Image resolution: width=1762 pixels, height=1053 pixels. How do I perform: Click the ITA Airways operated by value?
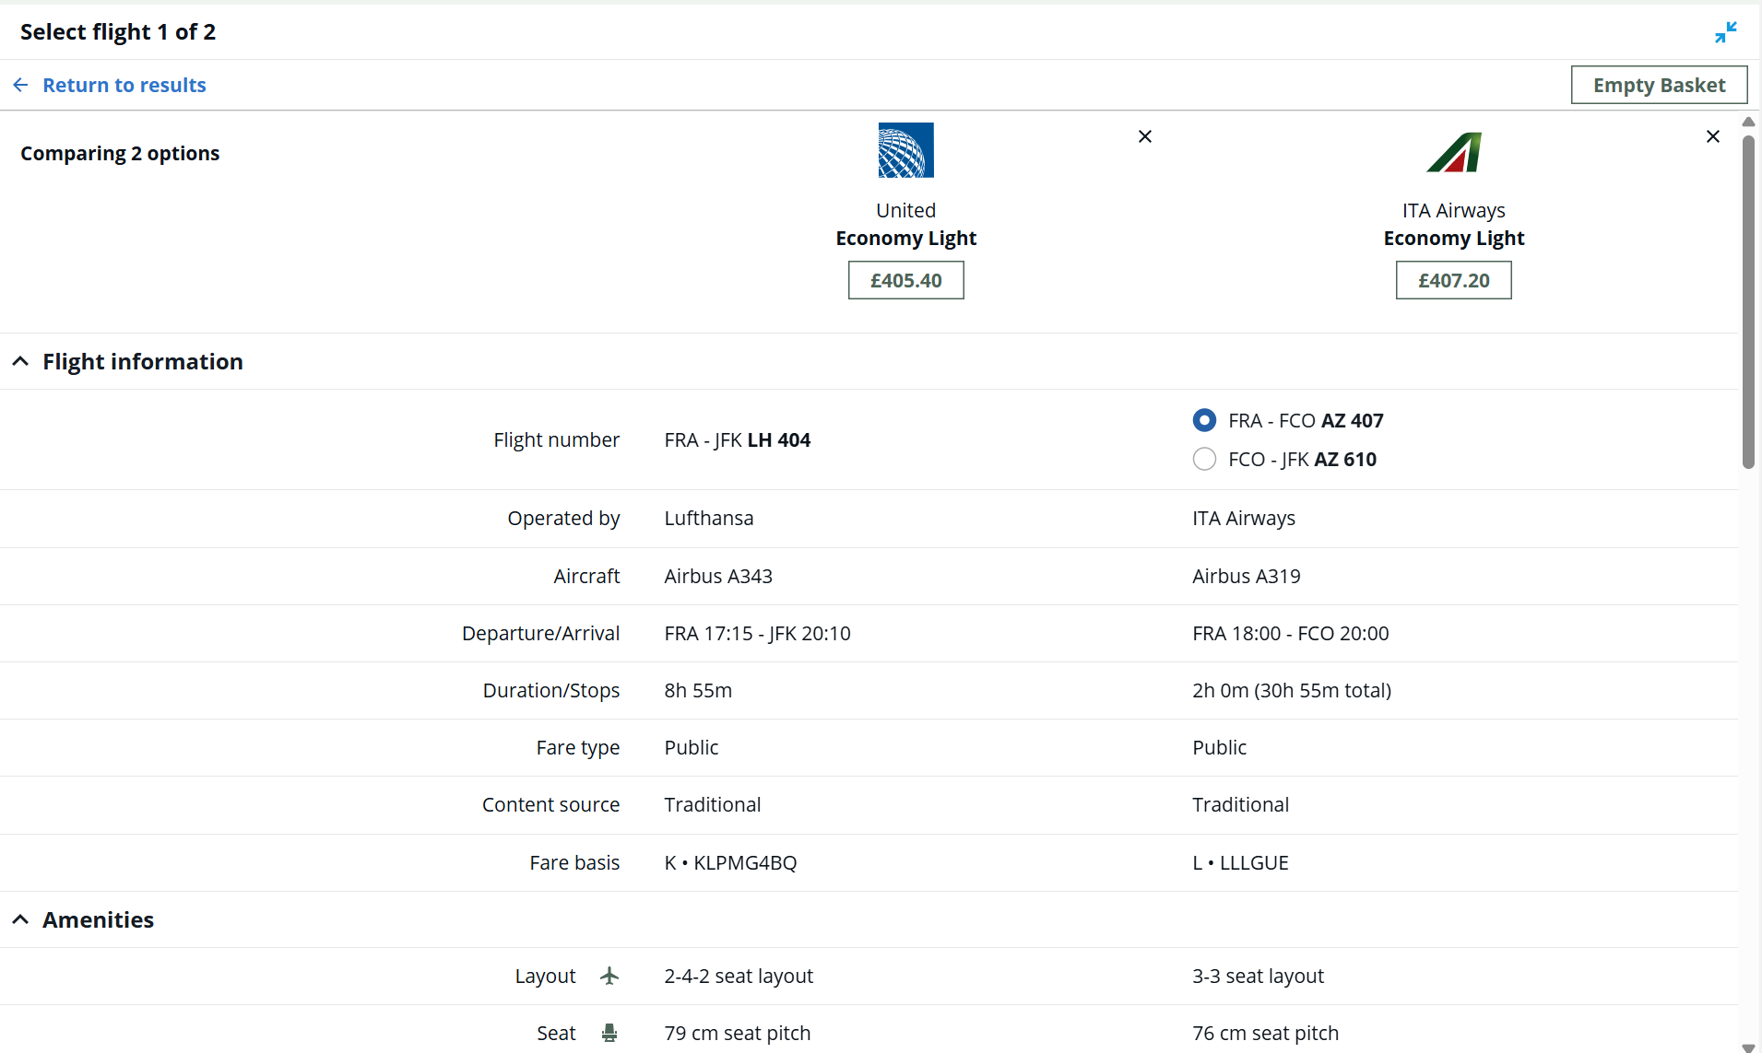click(1243, 518)
